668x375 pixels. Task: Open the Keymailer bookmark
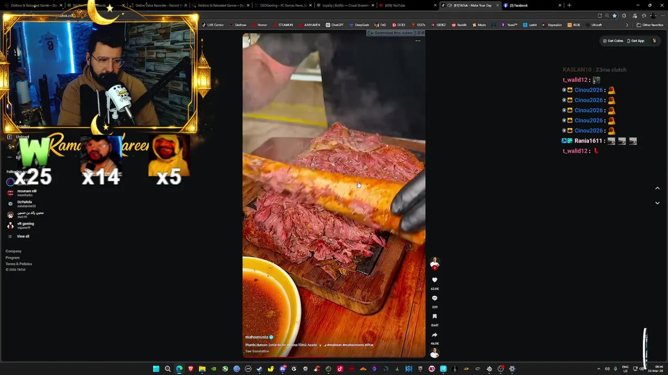552,25
